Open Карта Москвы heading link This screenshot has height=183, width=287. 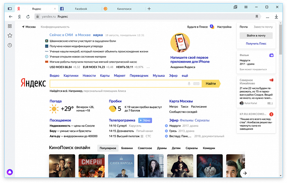coord(181,101)
